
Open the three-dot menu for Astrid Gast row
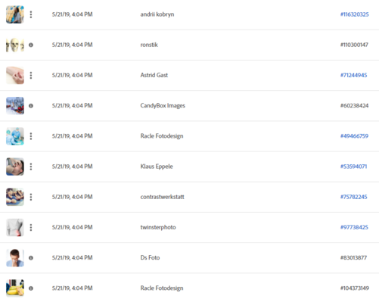[x=31, y=75]
